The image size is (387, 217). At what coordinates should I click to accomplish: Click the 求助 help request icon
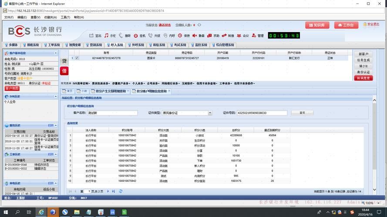[209, 36]
